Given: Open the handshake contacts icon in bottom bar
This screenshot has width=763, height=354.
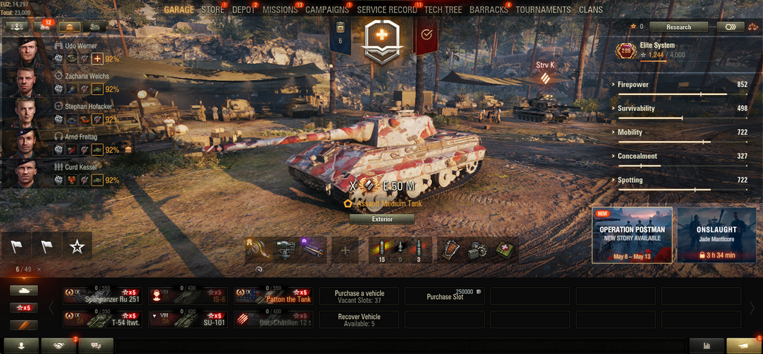Looking at the screenshot, I should [59, 346].
